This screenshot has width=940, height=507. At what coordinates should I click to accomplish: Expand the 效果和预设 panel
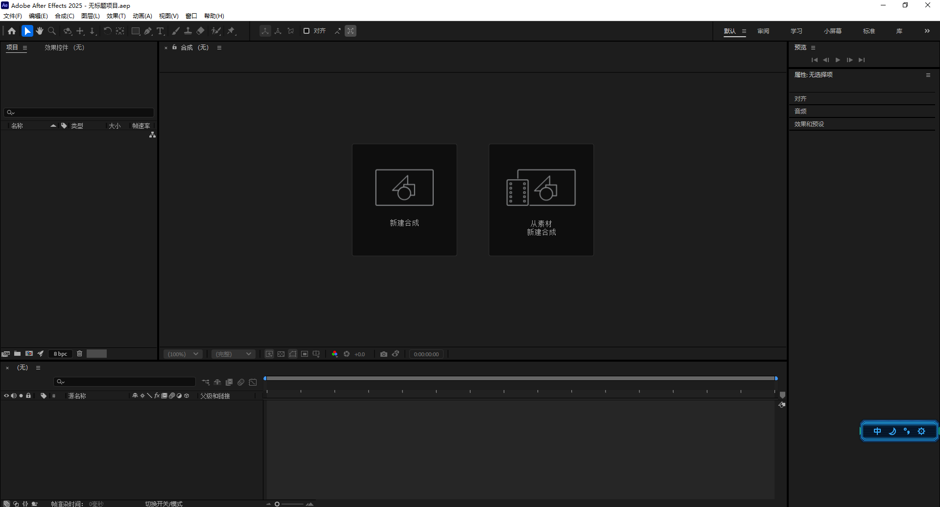point(809,124)
